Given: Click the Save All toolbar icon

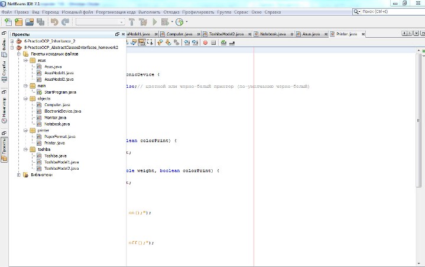Looking at the screenshot, I should (x=40, y=22).
